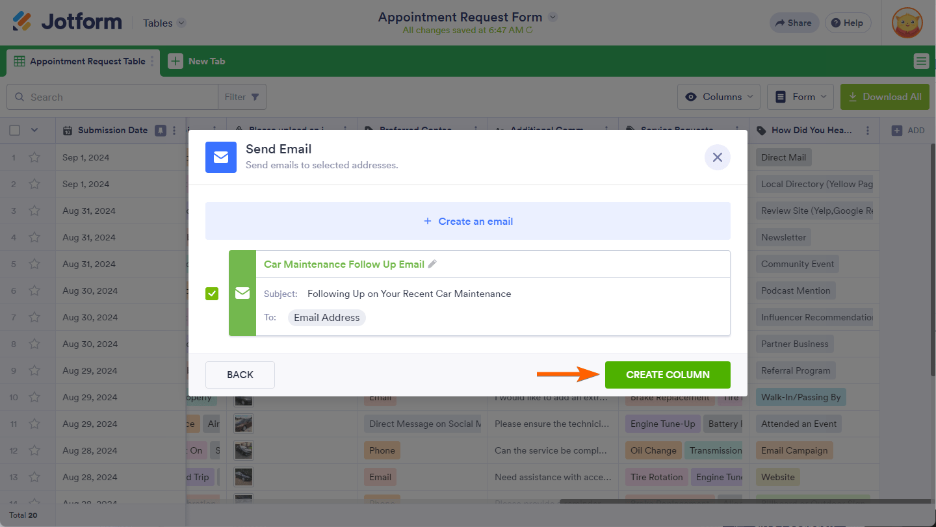936x527 pixels.
Task: Click the Appointment Request Table tab options dots
Action: tap(152, 61)
